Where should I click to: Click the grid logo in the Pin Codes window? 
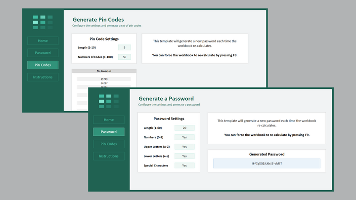(x=43, y=22)
